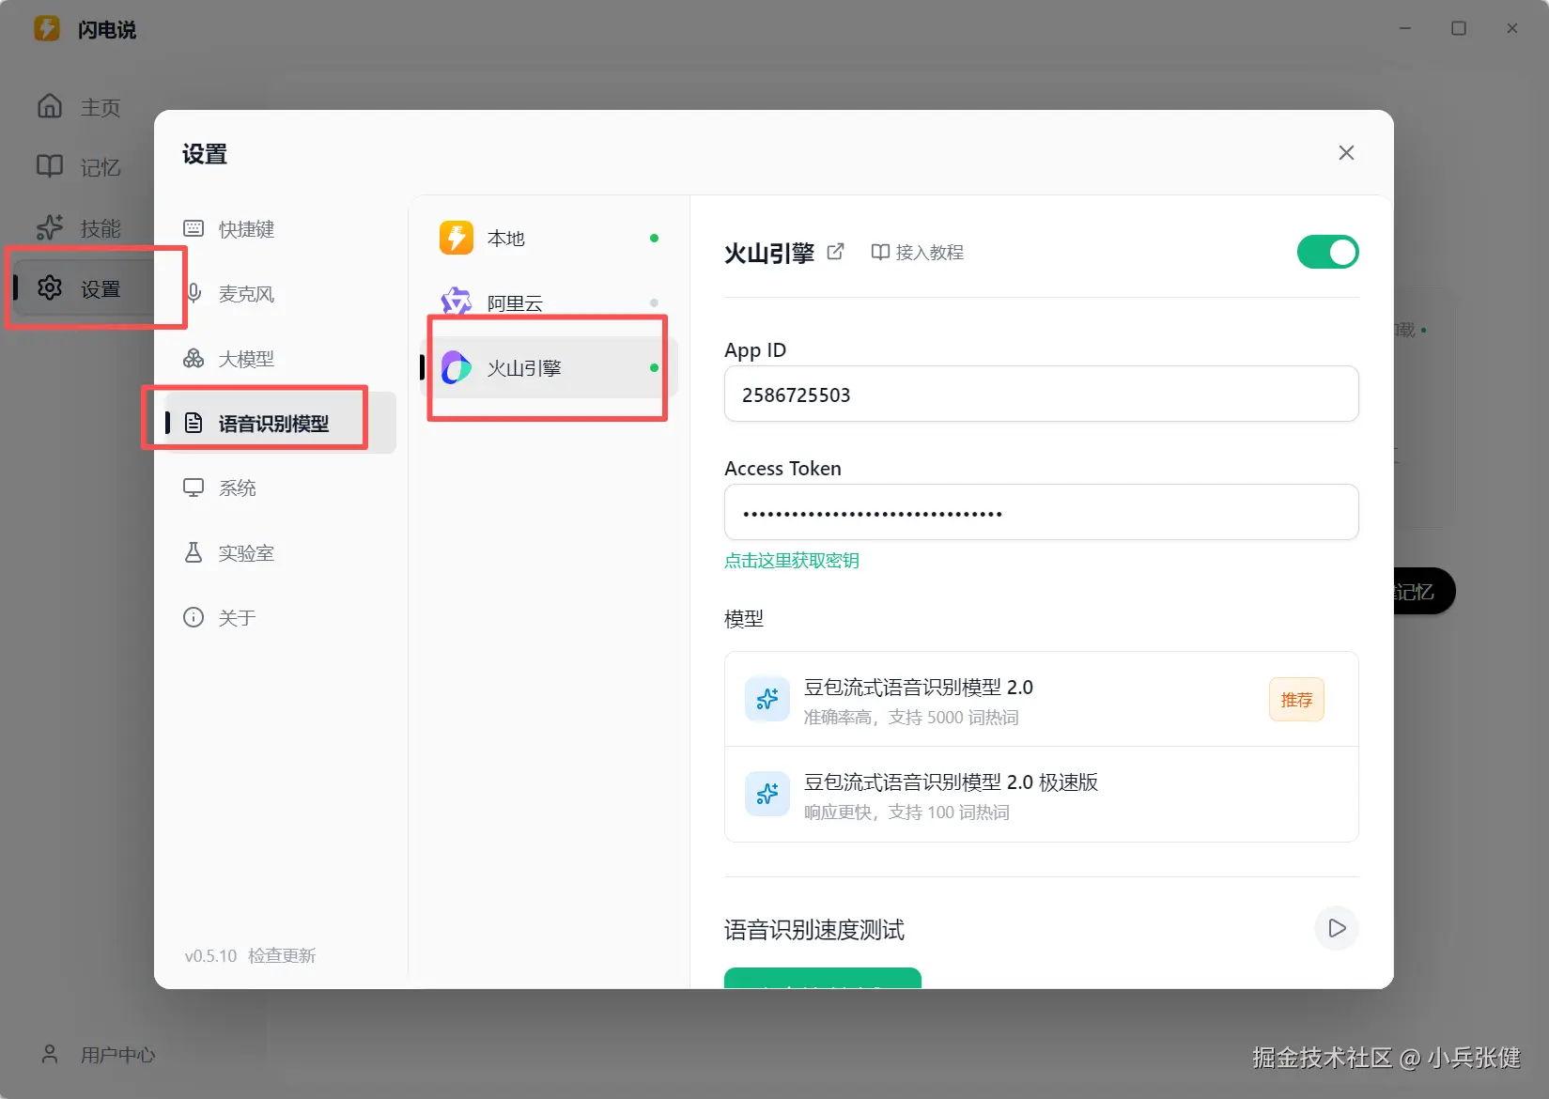Viewport: 1549px width, 1099px height.
Task: Click the document icon next to 语音识别模型
Action: [x=194, y=423]
